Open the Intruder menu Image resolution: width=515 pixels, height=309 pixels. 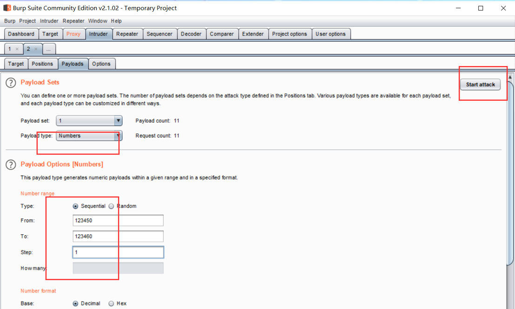(x=49, y=21)
